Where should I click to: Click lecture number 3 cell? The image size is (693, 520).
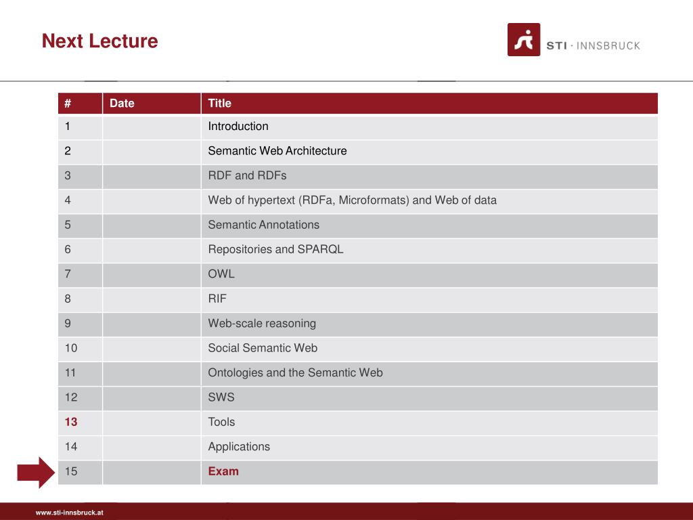[80, 177]
